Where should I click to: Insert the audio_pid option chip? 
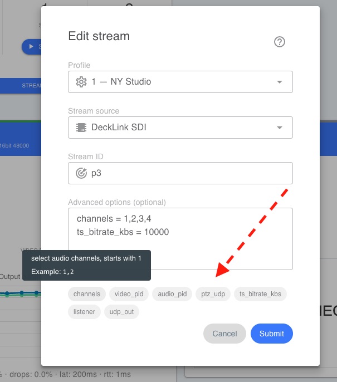pos(172,294)
